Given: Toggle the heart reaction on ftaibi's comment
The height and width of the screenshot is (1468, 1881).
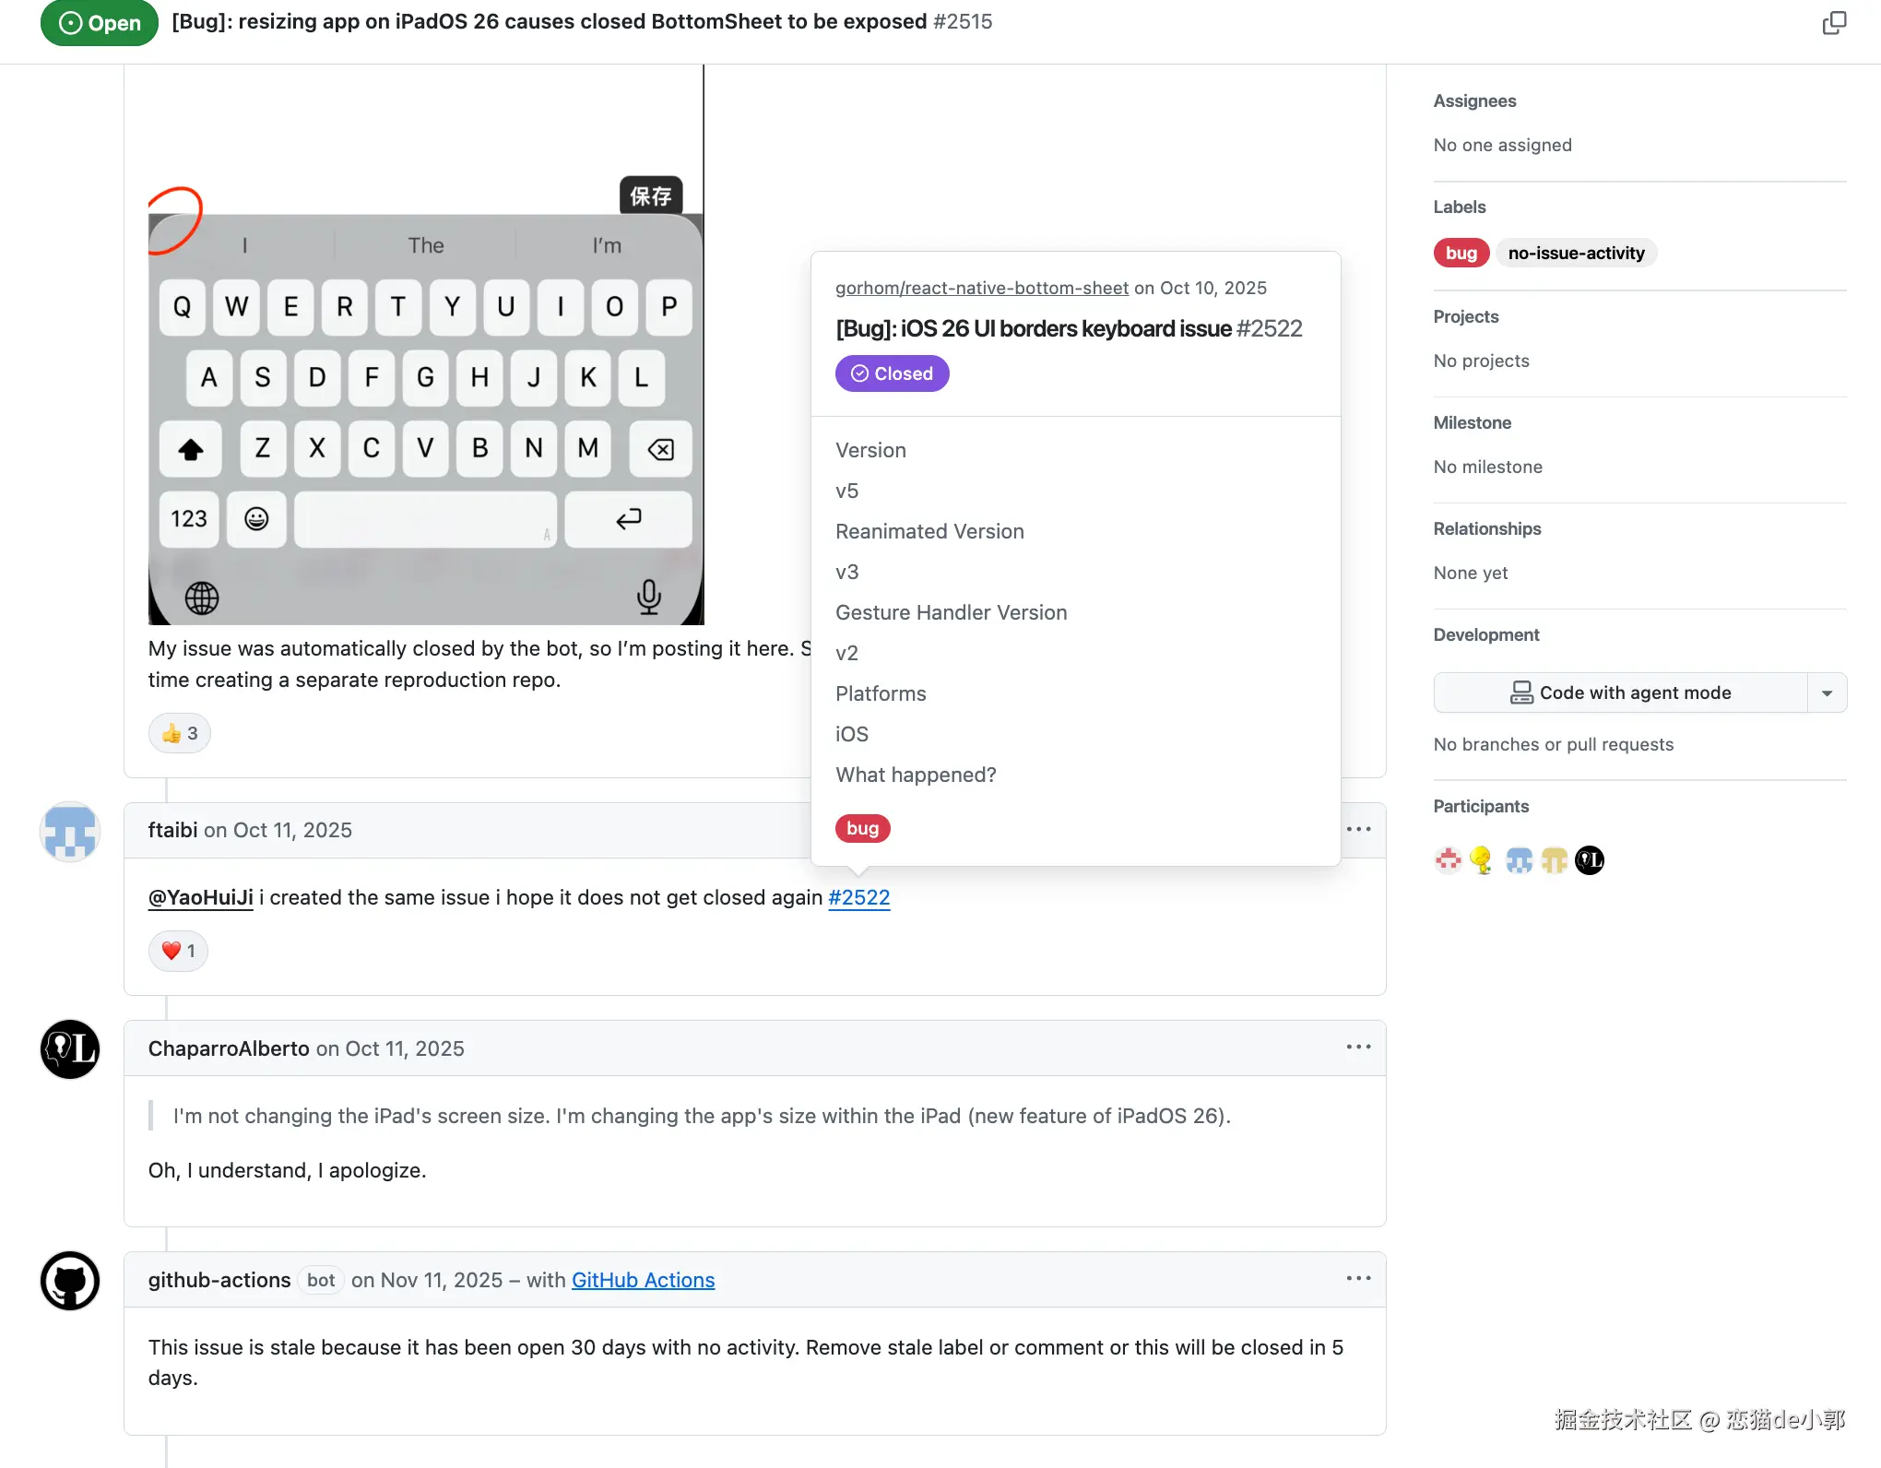Looking at the screenshot, I should 178,951.
